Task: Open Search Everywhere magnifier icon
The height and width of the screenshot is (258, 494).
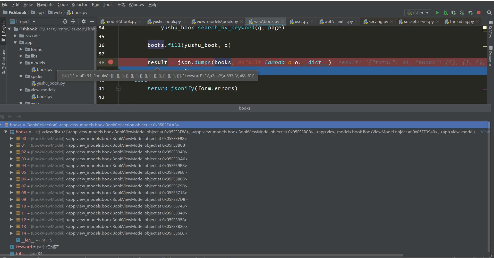Action: (x=489, y=13)
